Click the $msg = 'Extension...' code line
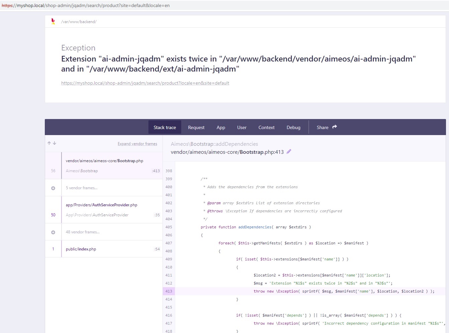 (x=323, y=283)
